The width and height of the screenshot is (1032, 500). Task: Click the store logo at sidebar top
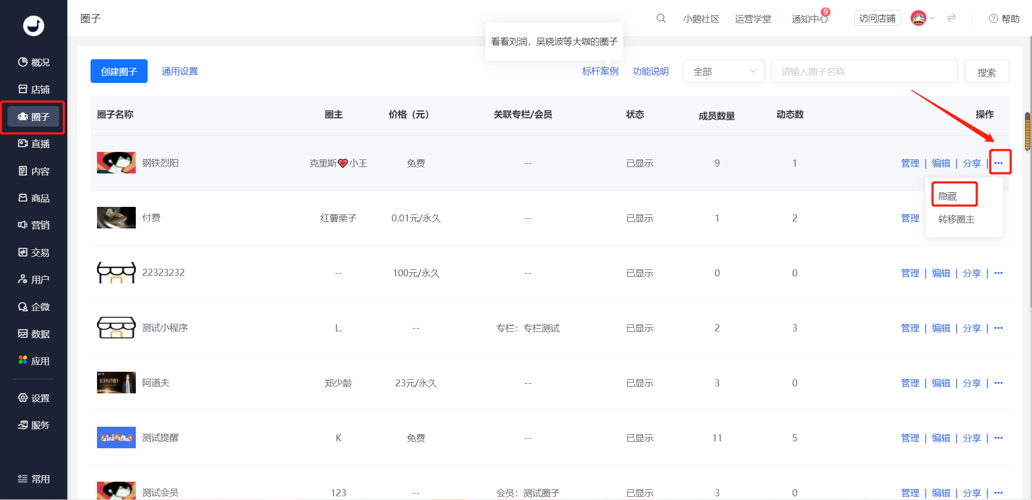pos(33,25)
